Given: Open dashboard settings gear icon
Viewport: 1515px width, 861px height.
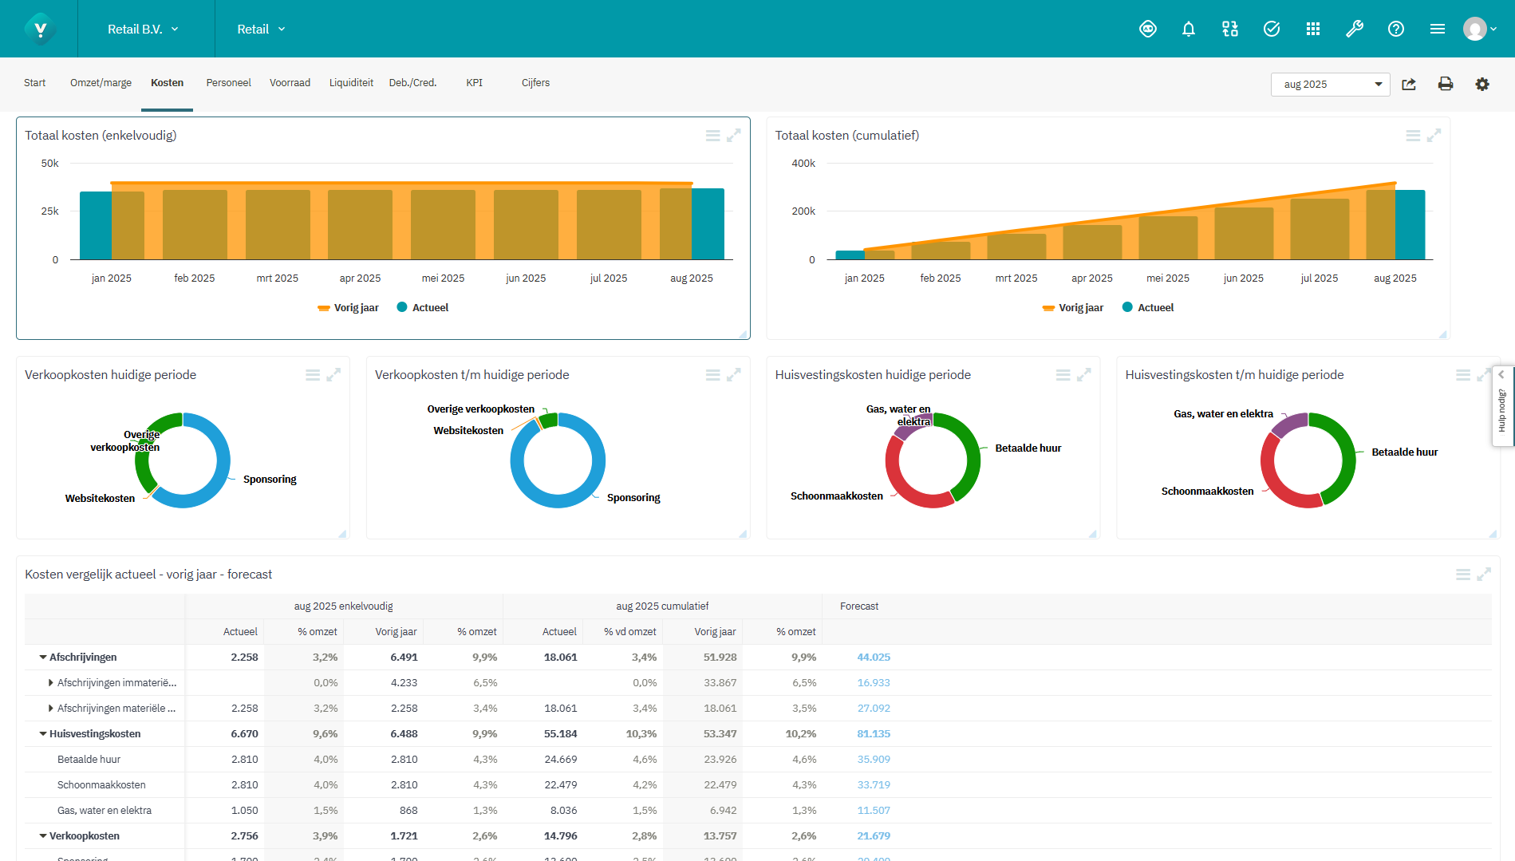Looking at the screenshot, I should click(x=1481, y=85).
